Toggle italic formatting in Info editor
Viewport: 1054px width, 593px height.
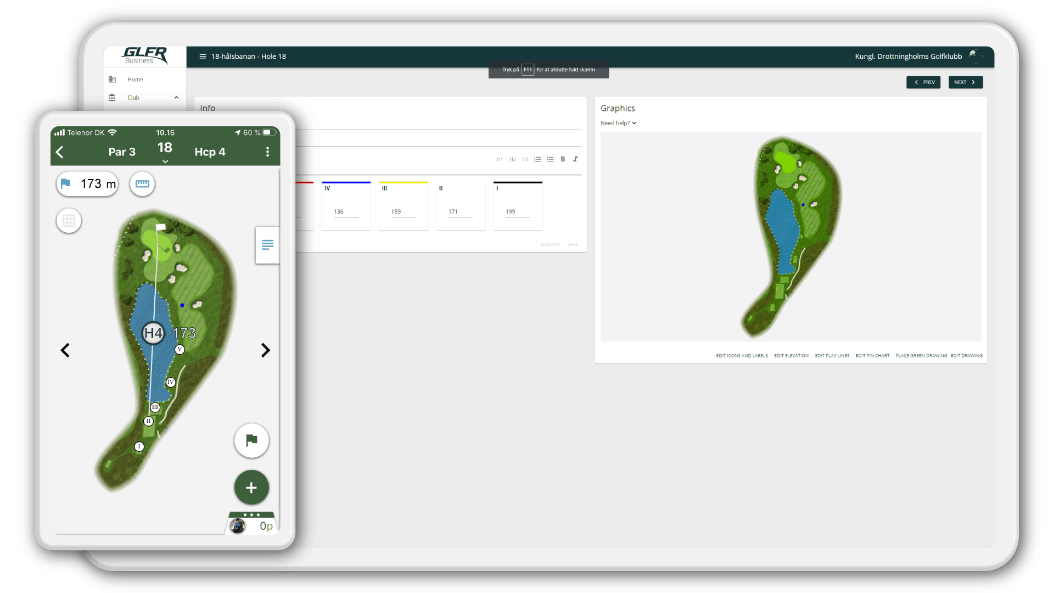575,159
